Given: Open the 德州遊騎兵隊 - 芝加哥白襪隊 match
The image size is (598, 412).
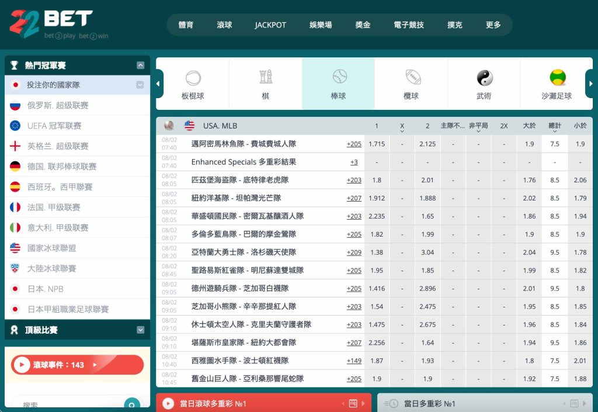Looking at the screenshot, I should [240, 289].
